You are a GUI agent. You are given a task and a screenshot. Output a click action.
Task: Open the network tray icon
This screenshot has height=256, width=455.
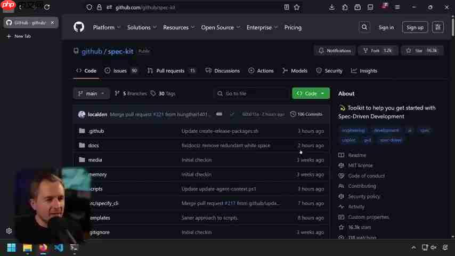tap(425, 247)
